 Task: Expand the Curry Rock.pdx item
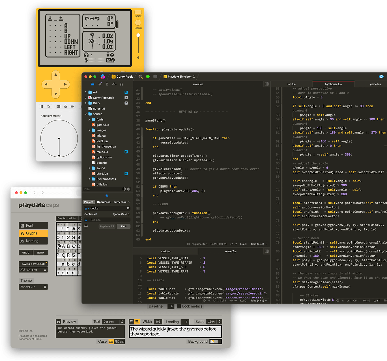[x=86, y=98]
